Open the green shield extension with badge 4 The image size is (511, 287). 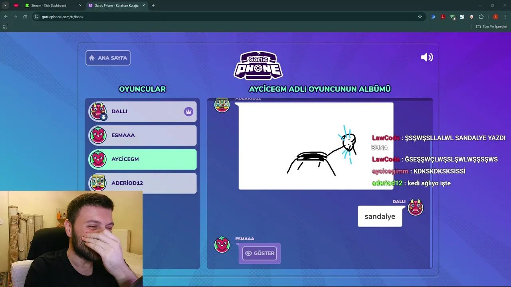[452, 17]
